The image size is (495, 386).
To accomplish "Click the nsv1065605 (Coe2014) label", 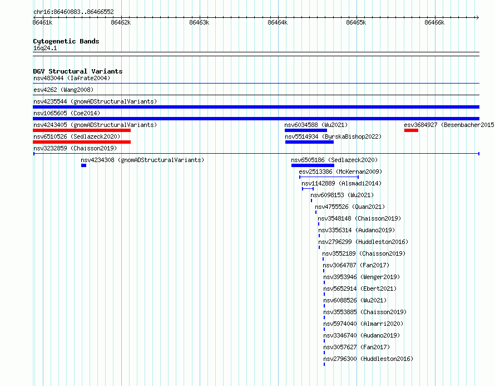I will point(67,113).
